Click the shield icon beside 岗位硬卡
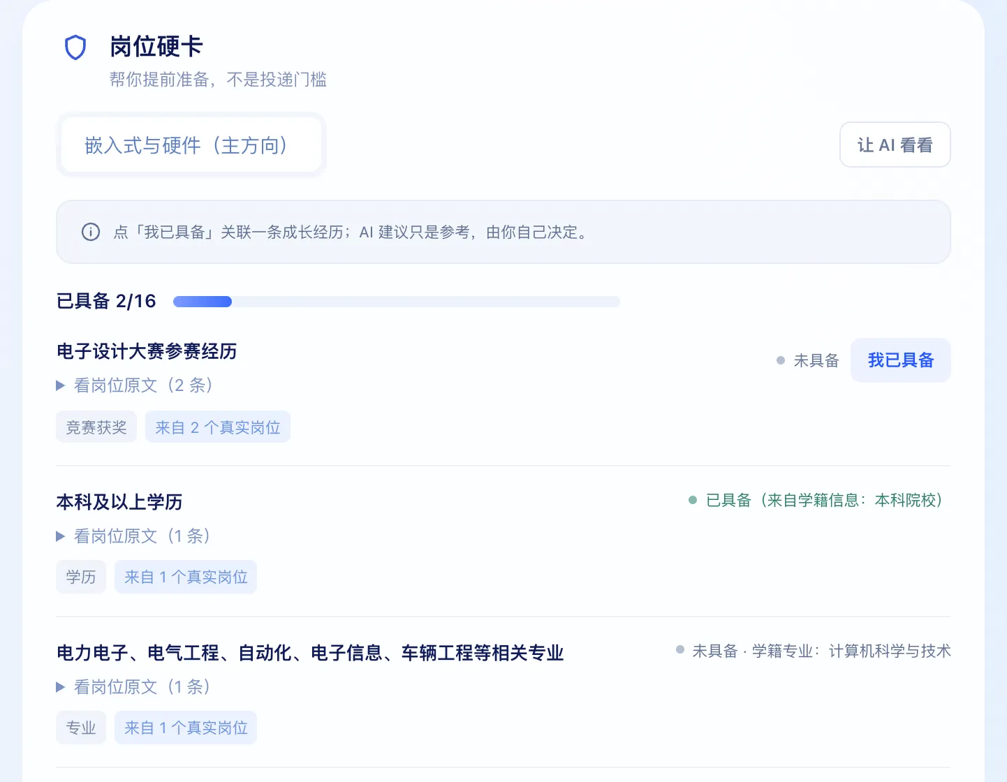 pyautogui.click(x=75, y=47)
